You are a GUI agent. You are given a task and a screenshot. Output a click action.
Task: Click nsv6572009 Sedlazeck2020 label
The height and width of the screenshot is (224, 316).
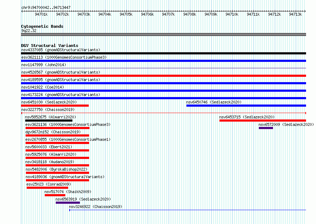pos(286,124)
